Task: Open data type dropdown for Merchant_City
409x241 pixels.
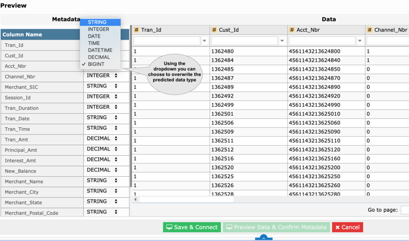Action: pos(102,191)
